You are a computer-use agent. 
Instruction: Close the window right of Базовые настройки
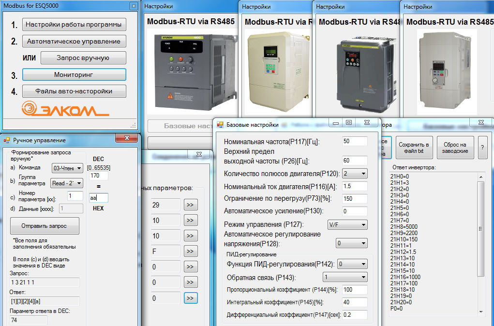coord(481,122)
